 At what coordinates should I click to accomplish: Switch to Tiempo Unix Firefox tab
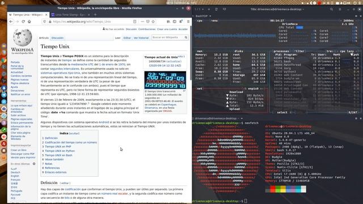[28, 15]
